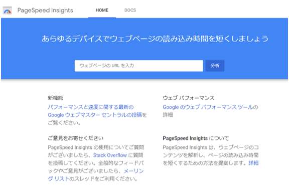Click the PageSpeed Insights speedometer logo
The width and height of the screenshot is (289, 195).
8,11
